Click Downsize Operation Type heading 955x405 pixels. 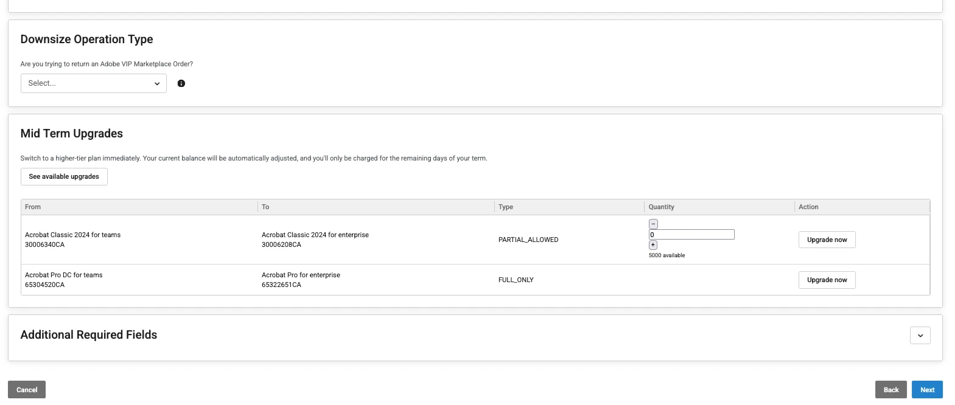coord(86,39)
